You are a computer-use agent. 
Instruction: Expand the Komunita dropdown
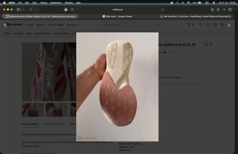click(x=73, y=25)
